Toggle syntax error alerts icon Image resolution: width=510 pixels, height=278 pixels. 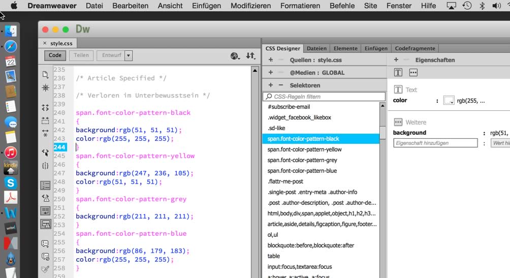pos(46,224)
